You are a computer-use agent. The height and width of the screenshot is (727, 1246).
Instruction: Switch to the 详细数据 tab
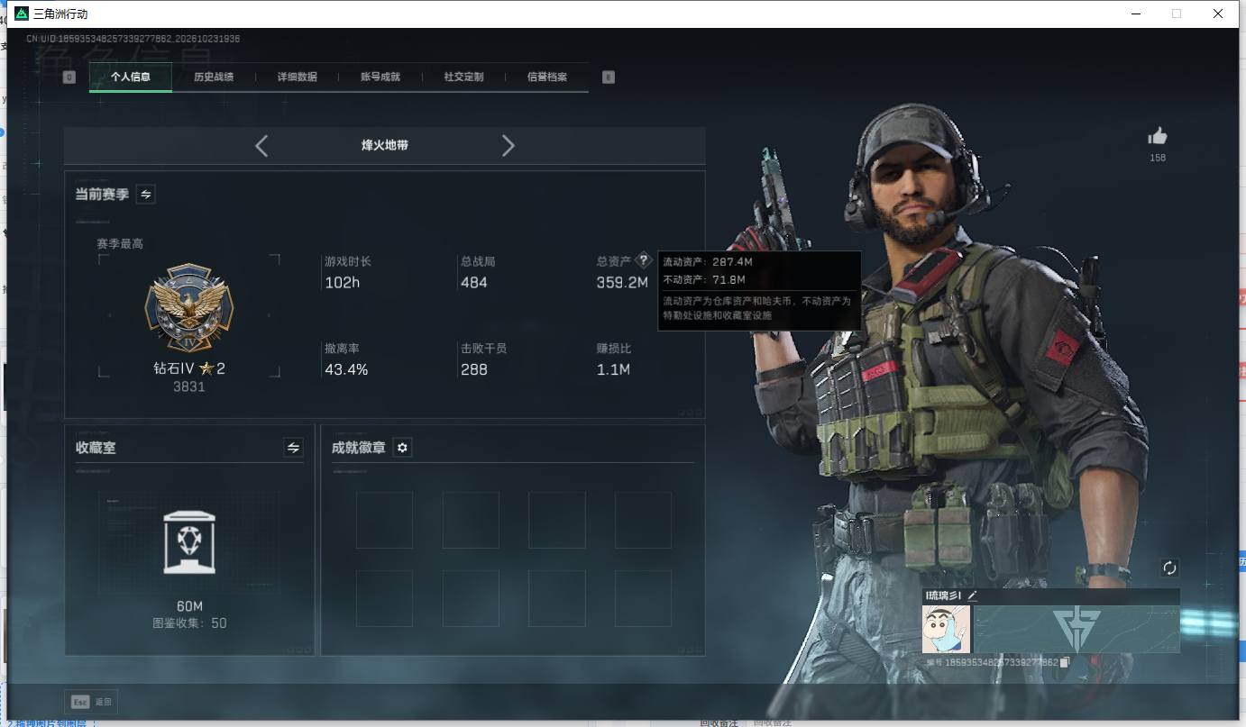pyautogui.click(x=298, y=77)
